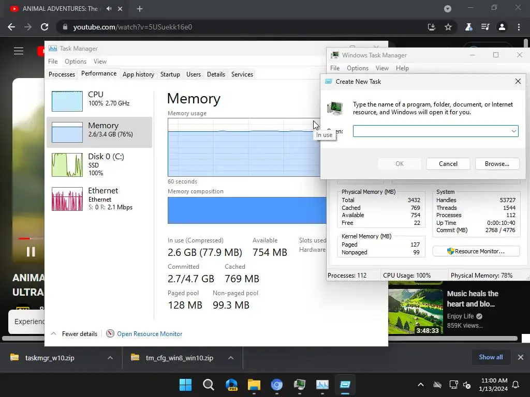
Task: Go back in Chrome history
Action: [11, 27]
